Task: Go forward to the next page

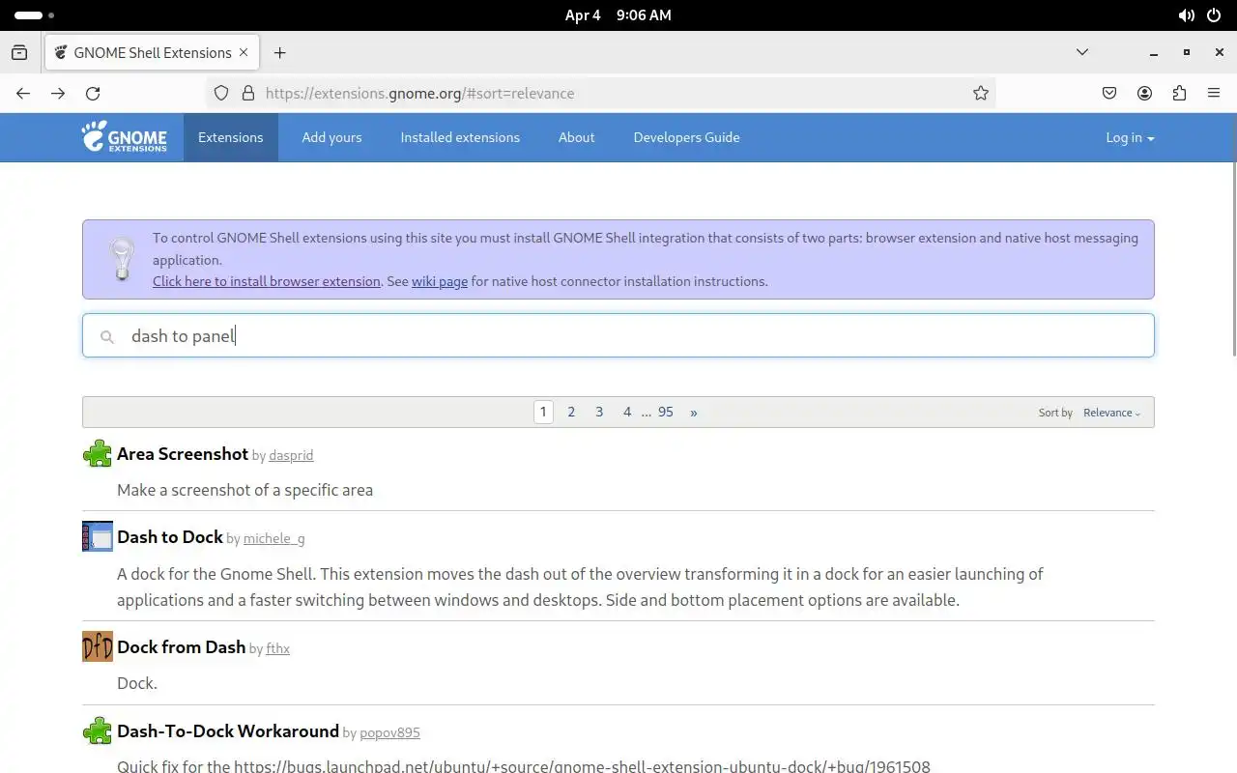Action: (x=58, y=94)
